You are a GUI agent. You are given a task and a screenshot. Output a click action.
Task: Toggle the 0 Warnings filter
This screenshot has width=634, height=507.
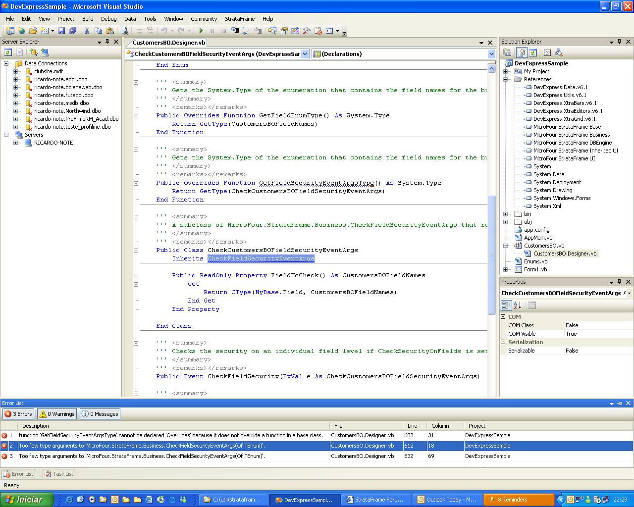(x=57, y=414)
